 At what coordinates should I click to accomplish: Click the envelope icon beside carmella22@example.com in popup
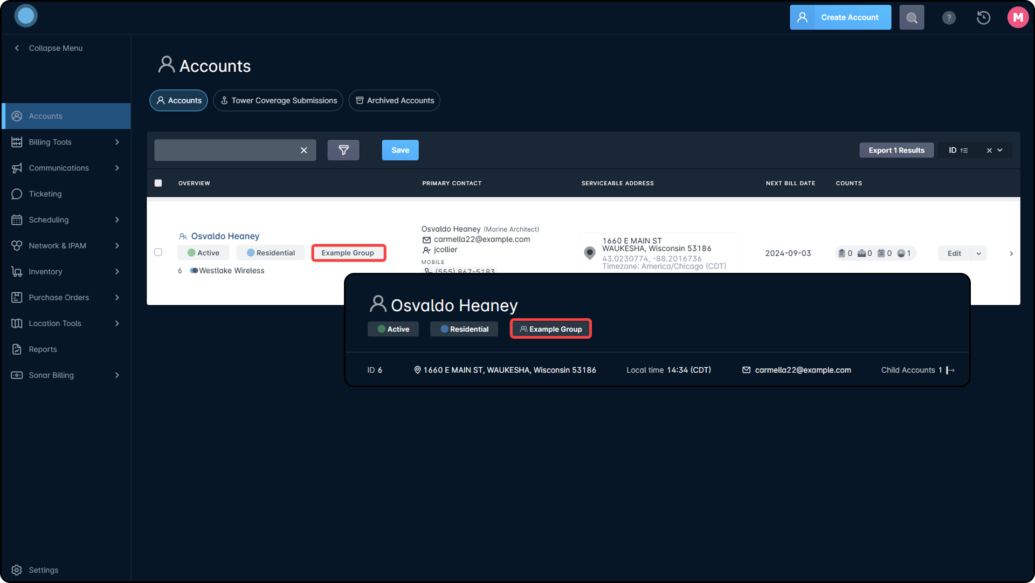746,370
